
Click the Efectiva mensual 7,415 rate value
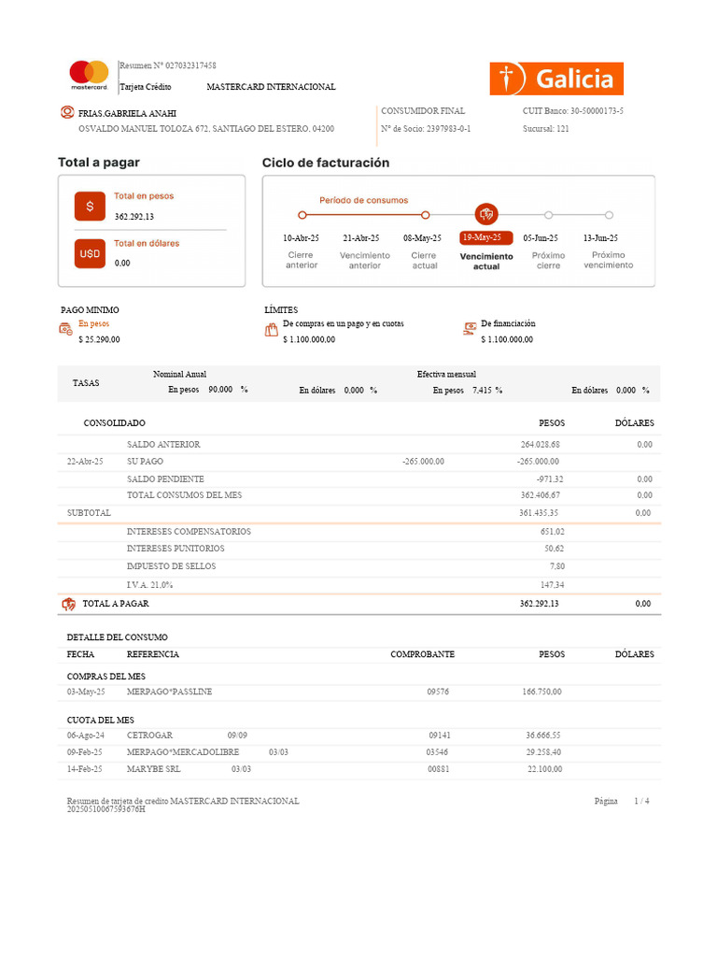point(482,390)
